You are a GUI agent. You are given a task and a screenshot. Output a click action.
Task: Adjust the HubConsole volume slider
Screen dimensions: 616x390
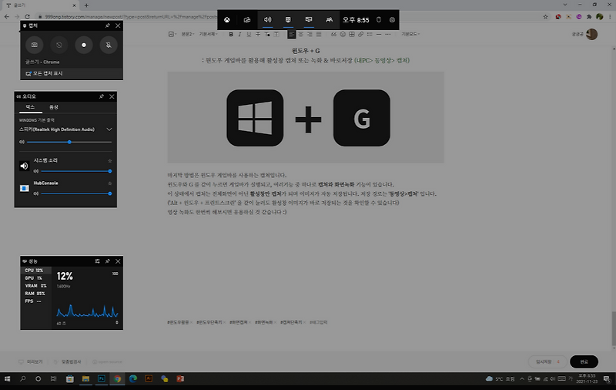(75, 193)
